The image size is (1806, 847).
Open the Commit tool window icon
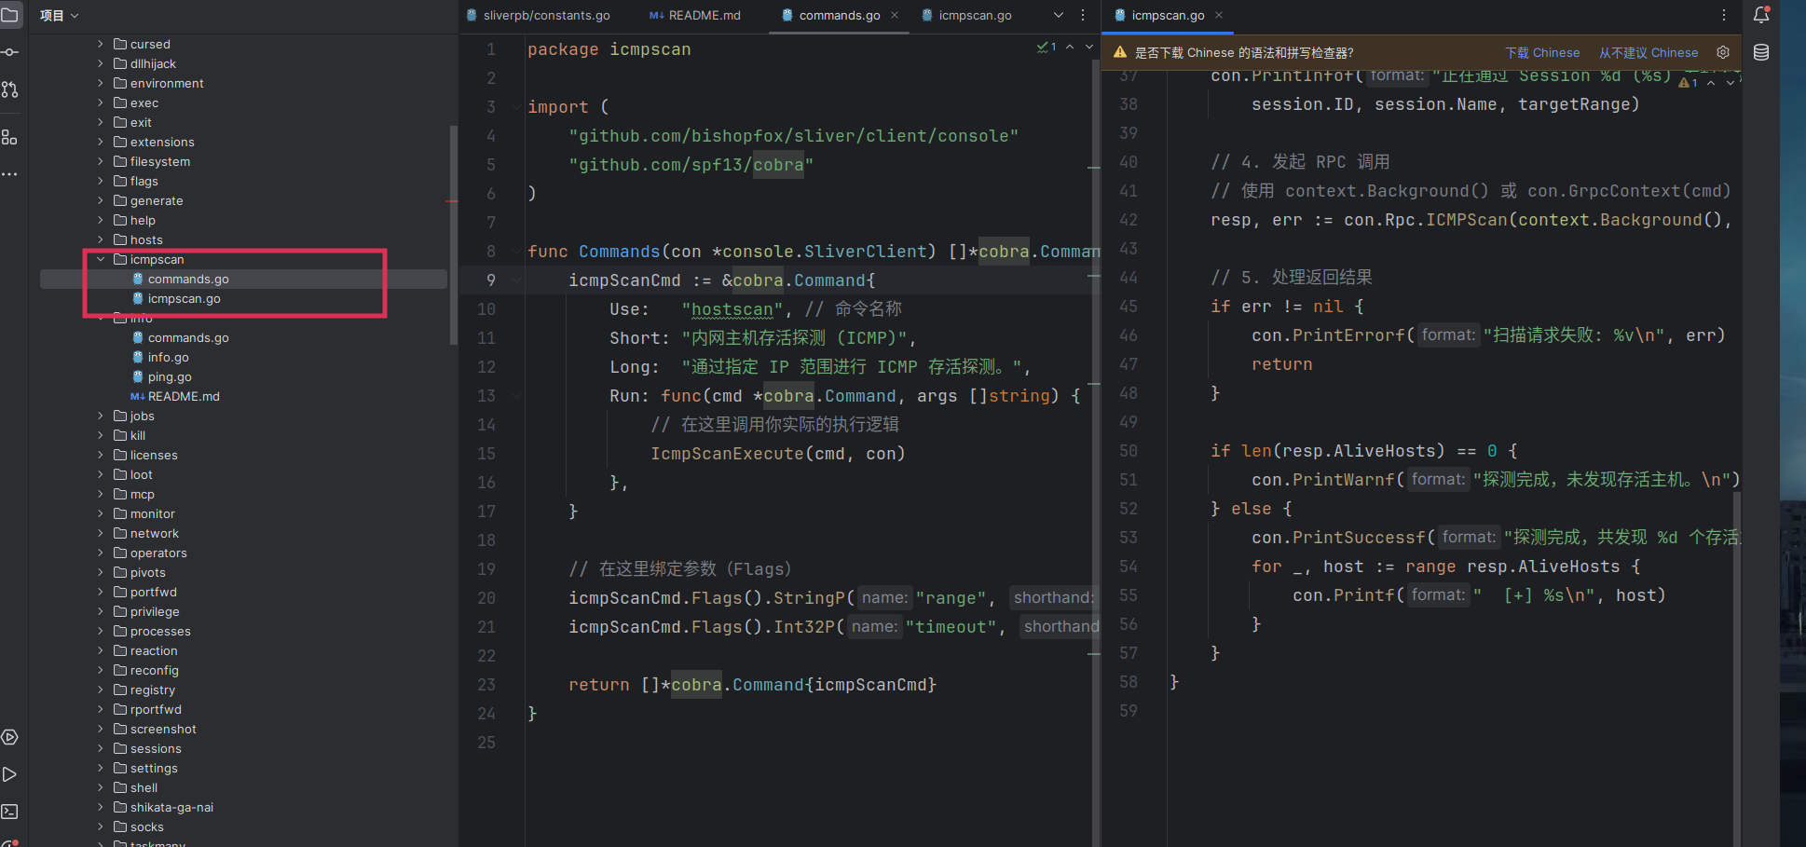tap(9, 52)
